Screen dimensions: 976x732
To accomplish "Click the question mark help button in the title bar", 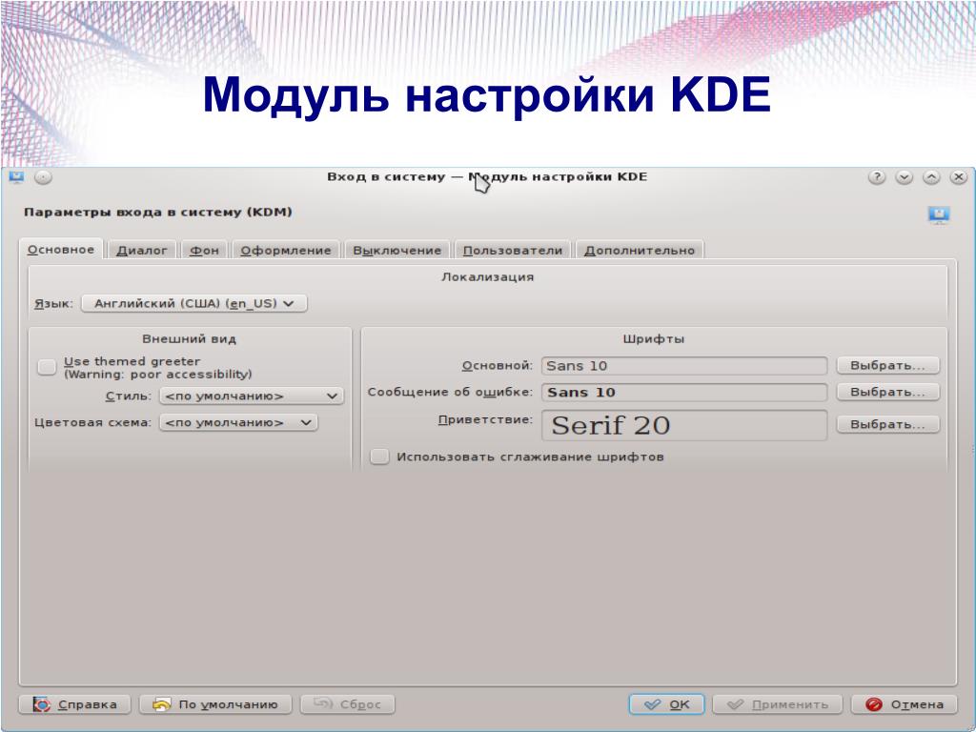I will pos(877,177).
